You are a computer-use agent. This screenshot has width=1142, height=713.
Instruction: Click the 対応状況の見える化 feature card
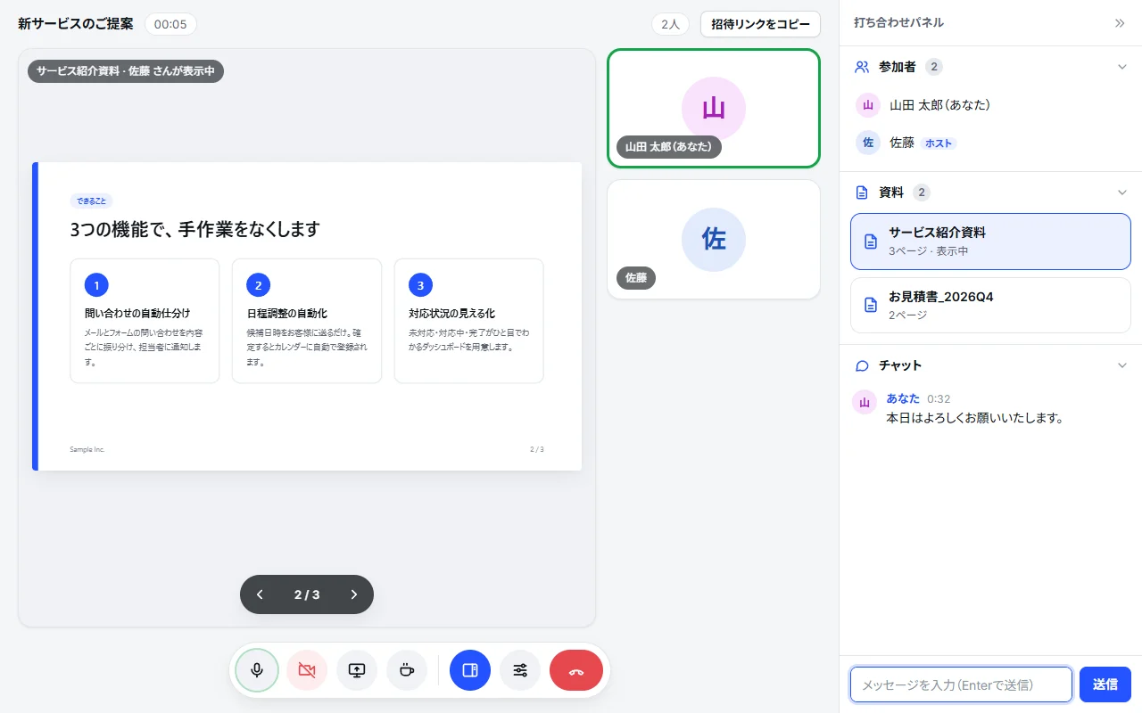pyautogui.click(x=469, y=321)
